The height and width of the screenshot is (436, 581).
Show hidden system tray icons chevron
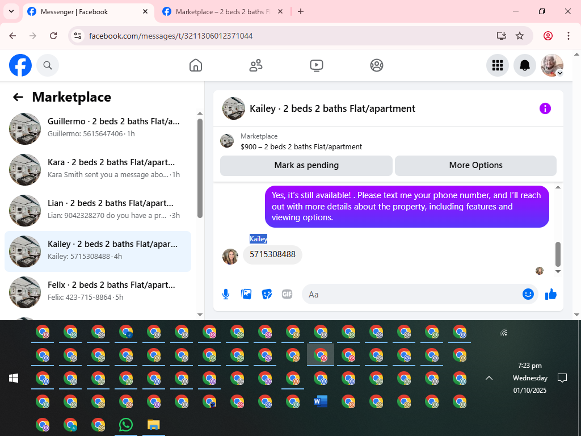coord(489,378)
